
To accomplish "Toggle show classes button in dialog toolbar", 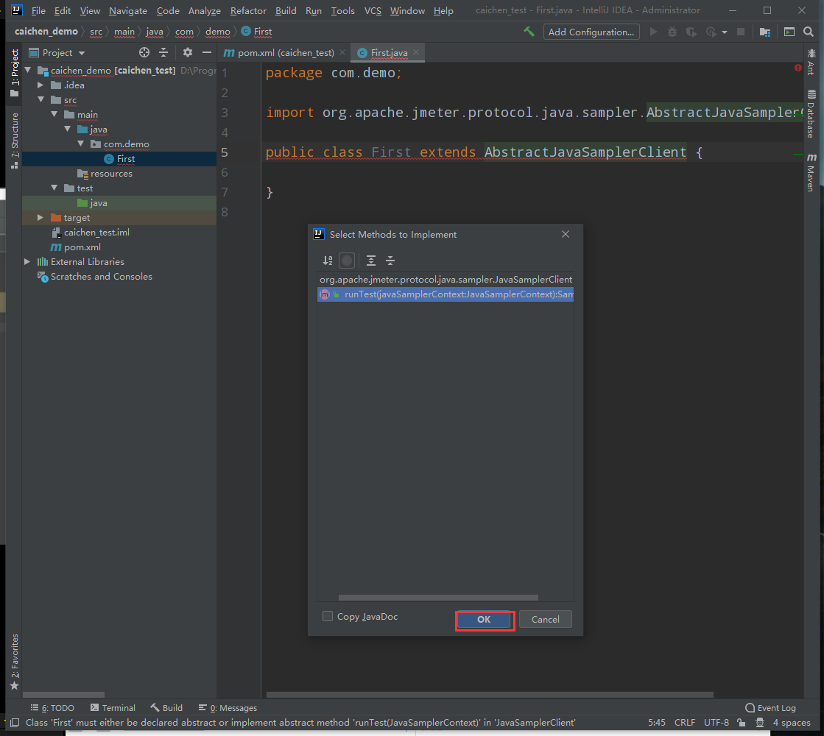I will pyautogui.click(x=347, y=260).
